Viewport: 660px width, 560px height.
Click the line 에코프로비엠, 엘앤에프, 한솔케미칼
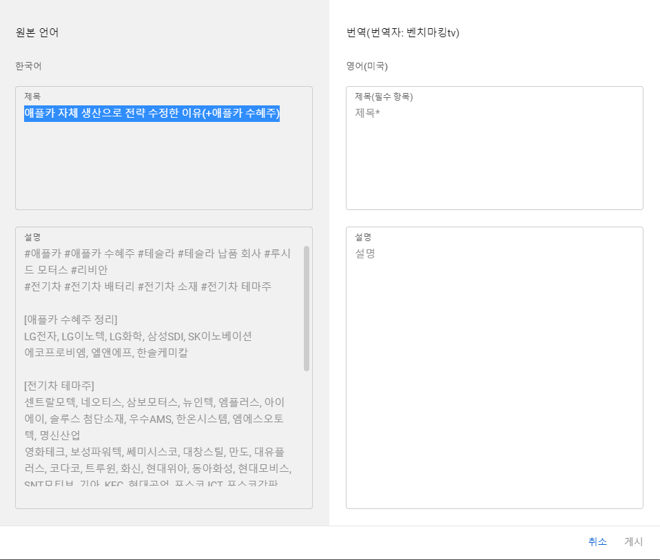coord(106,353)
